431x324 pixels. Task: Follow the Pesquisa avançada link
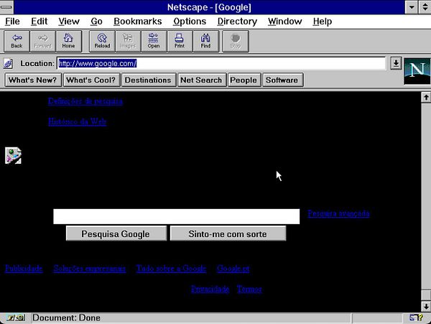coord(338,213)
